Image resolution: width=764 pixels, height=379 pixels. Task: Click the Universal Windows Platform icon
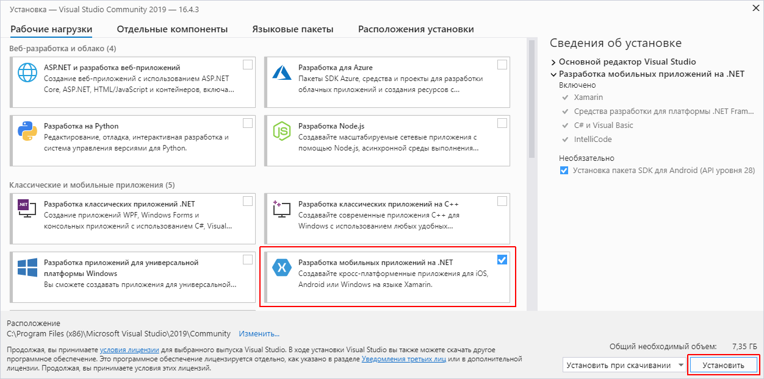tap(28, 267)
